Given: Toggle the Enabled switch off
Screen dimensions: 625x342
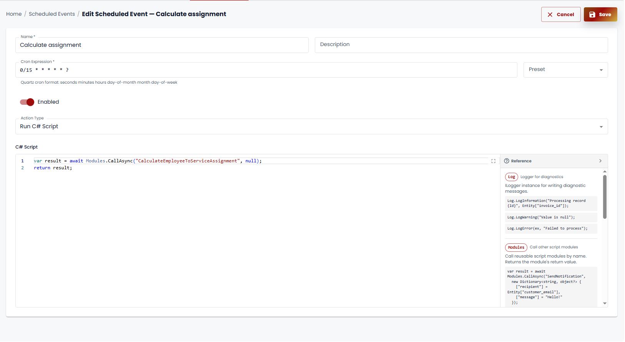Looking at the screenshot, I should pyautogui.click(x=27, y=102).
